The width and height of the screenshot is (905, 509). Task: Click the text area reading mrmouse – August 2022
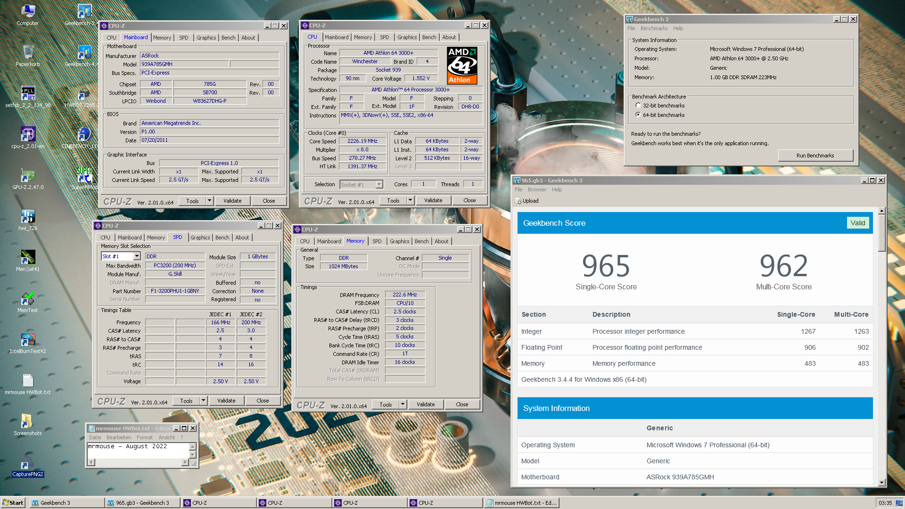[x=138, y=451]
